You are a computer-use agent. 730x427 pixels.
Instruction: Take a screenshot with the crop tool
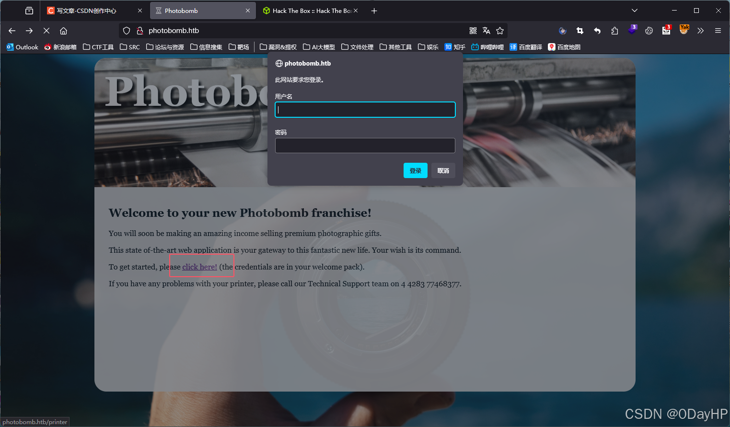click(580, 31)
